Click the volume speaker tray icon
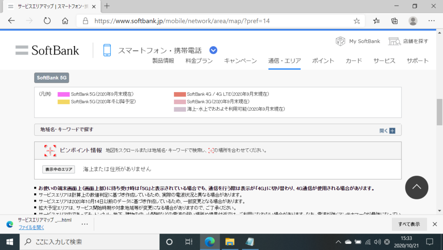The width and height of the screenshot is (443, 250). click(377, 242)
